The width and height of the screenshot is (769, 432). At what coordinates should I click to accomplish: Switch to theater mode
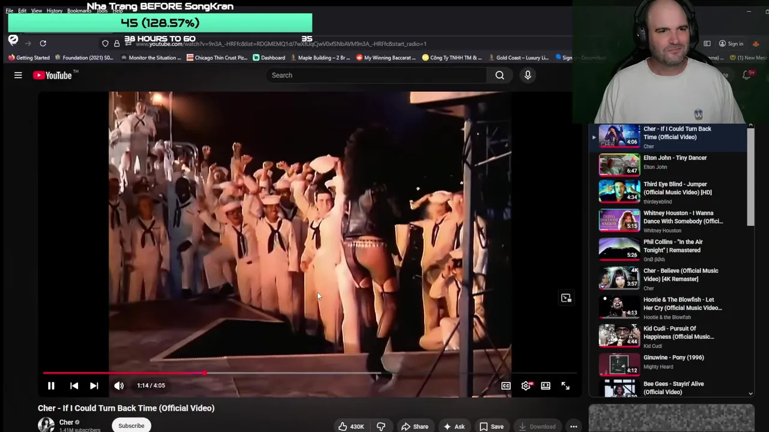point(546,386)
